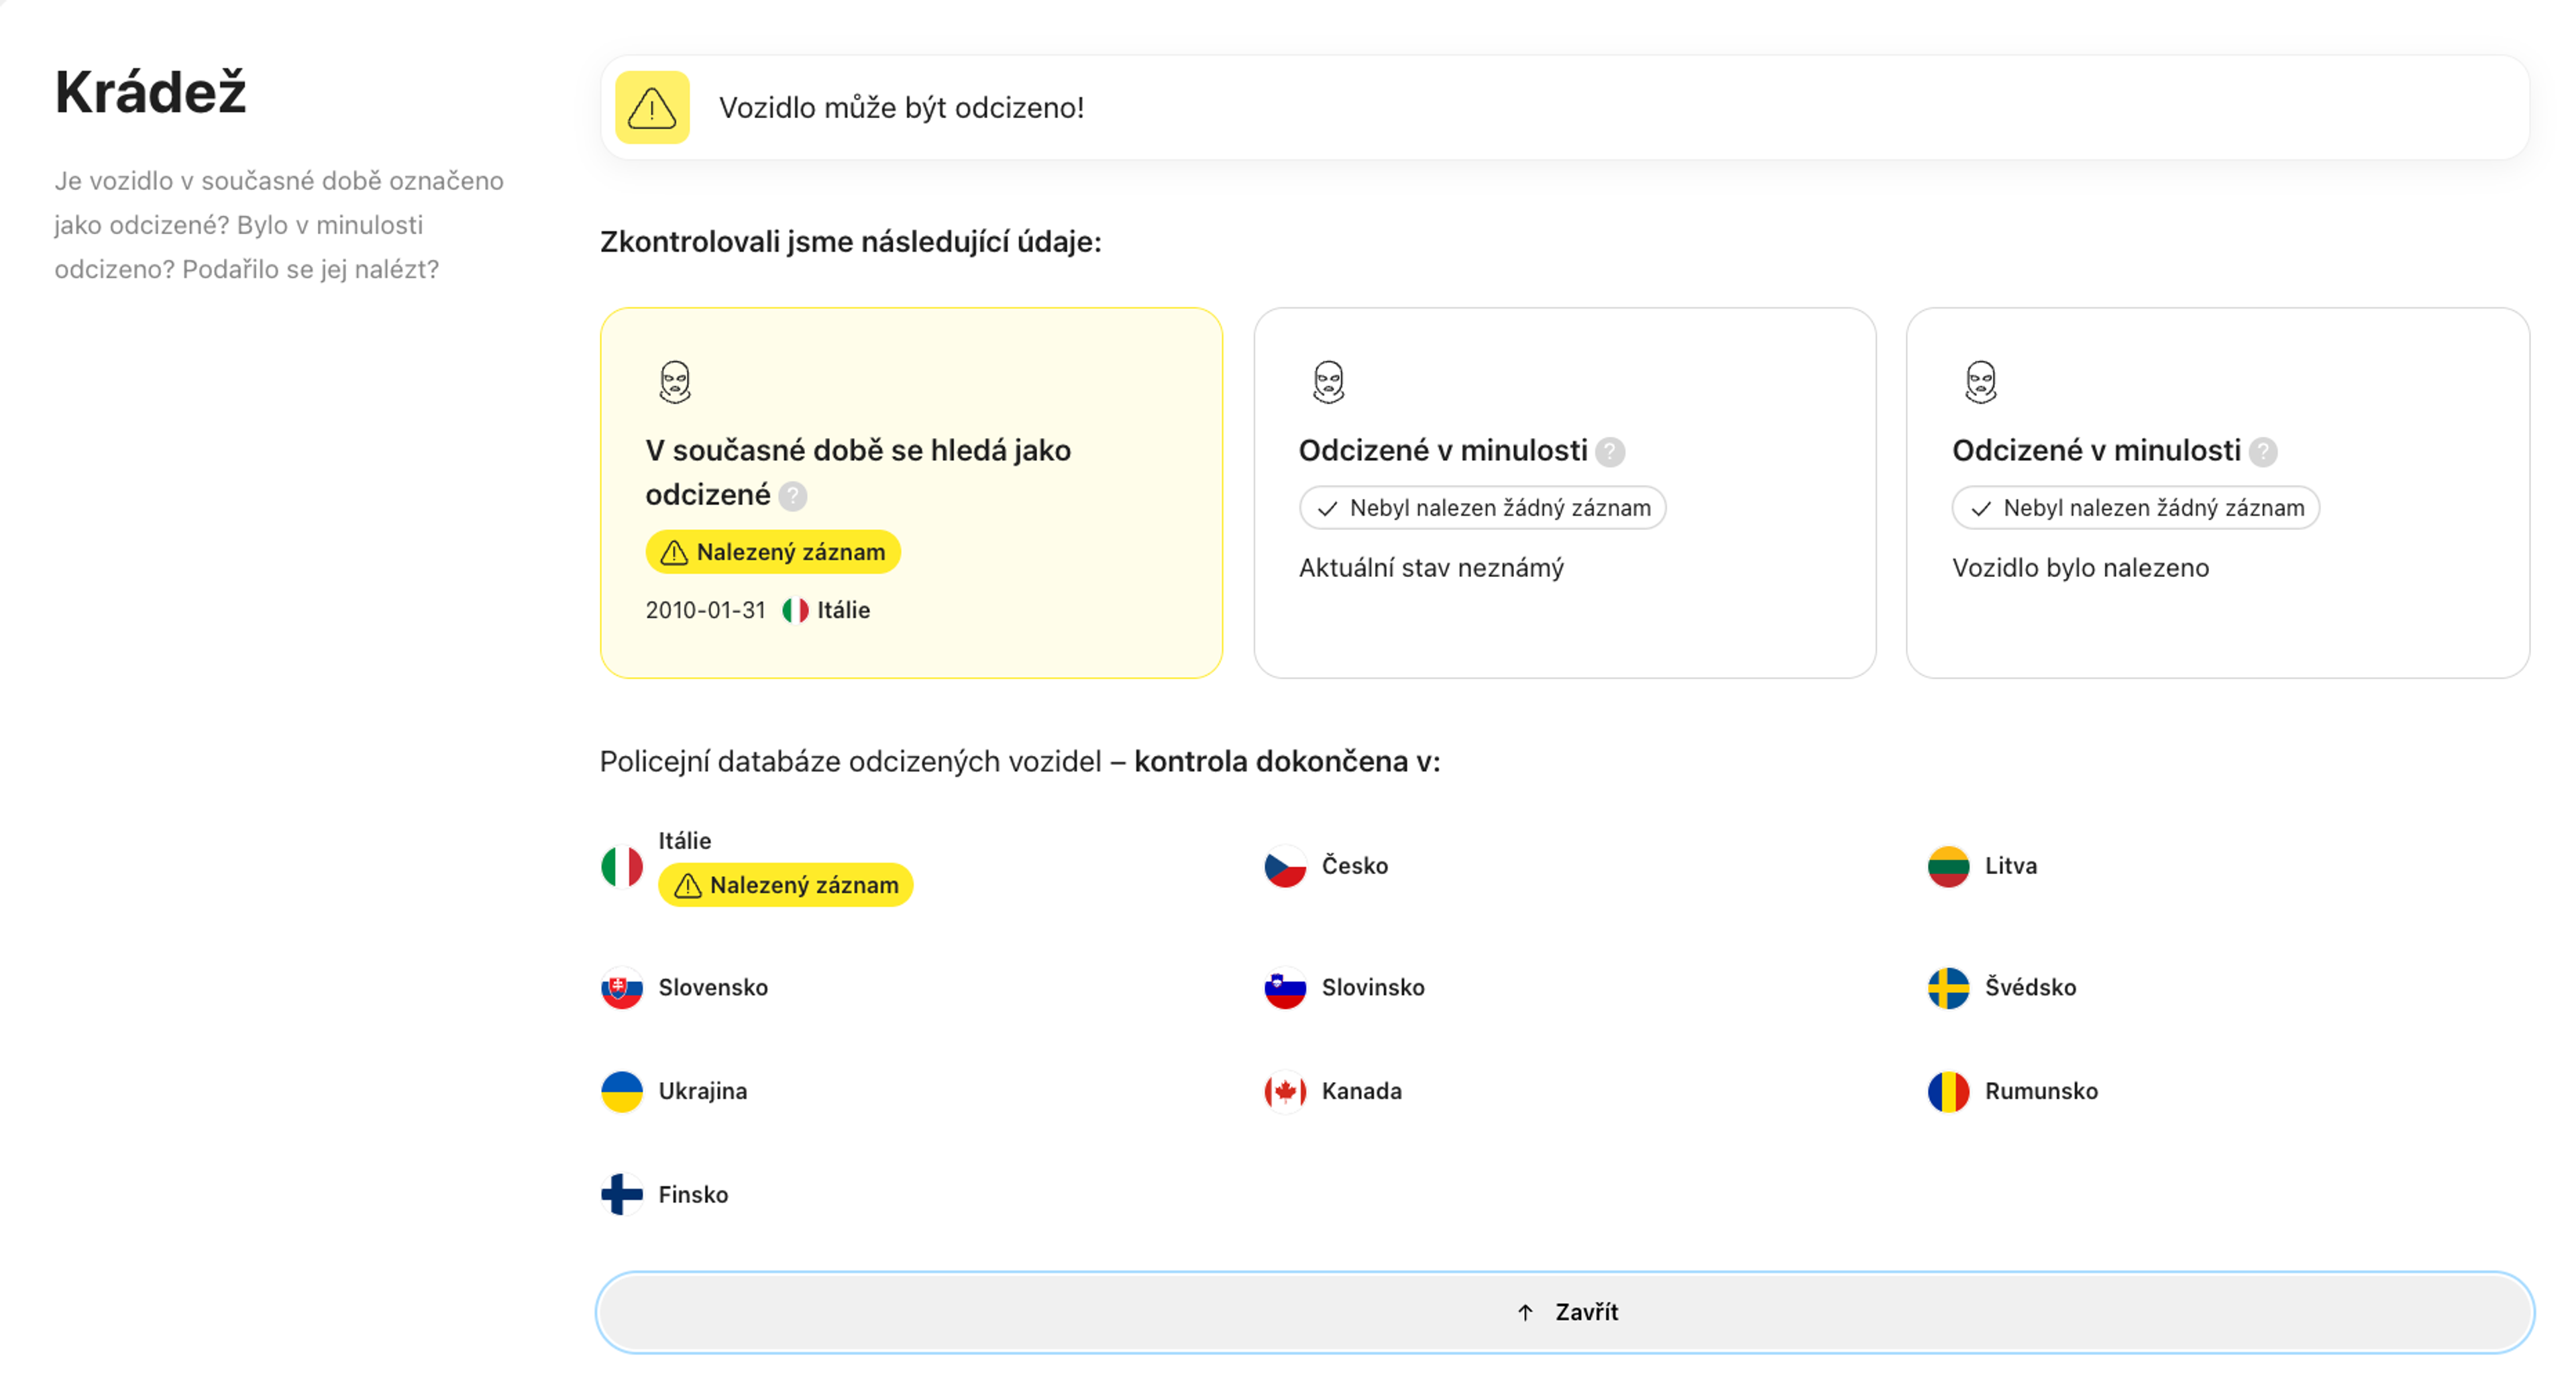Click Itálie label next to 2010-01-31 date
The image size is (2576, 1390).
pyautogui.click(x=843, y=610)
